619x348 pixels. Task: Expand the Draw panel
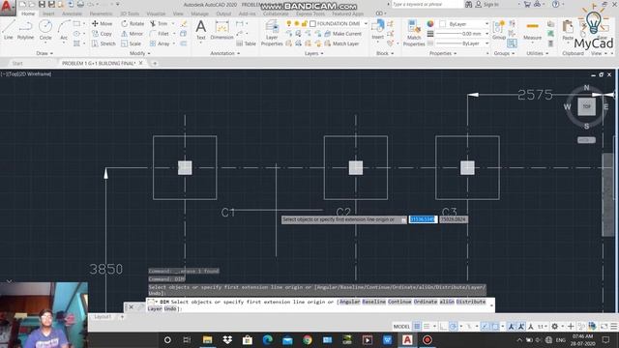[x=44, y=53]
